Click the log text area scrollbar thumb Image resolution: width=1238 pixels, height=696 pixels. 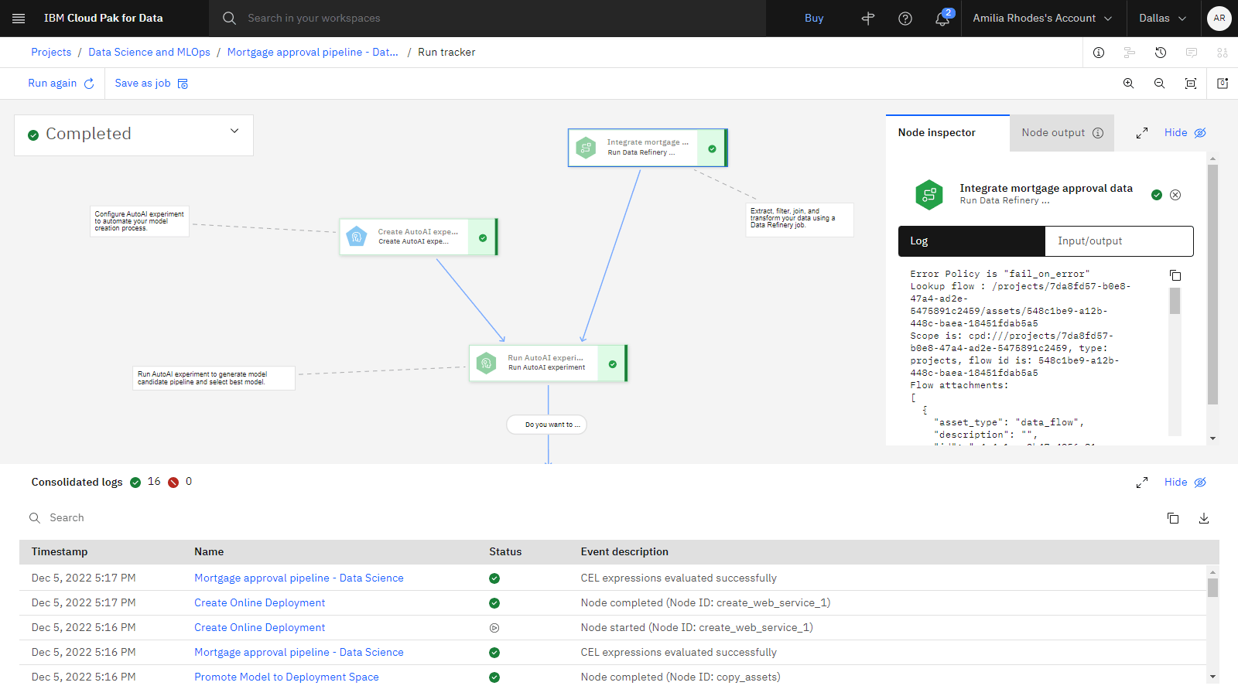1175,301
